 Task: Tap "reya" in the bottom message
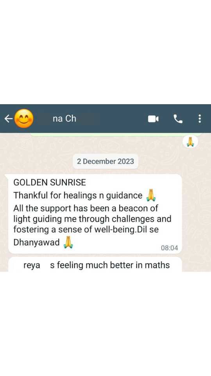click(x=32, y=266)
